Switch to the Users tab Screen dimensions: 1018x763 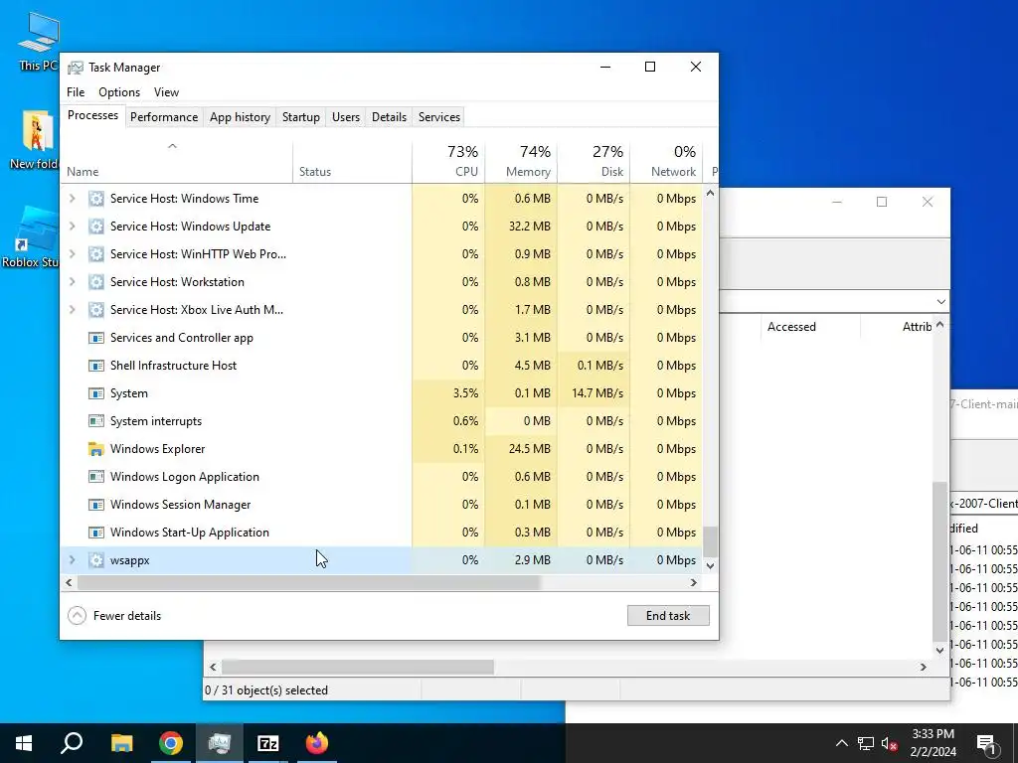click(345, 117)
